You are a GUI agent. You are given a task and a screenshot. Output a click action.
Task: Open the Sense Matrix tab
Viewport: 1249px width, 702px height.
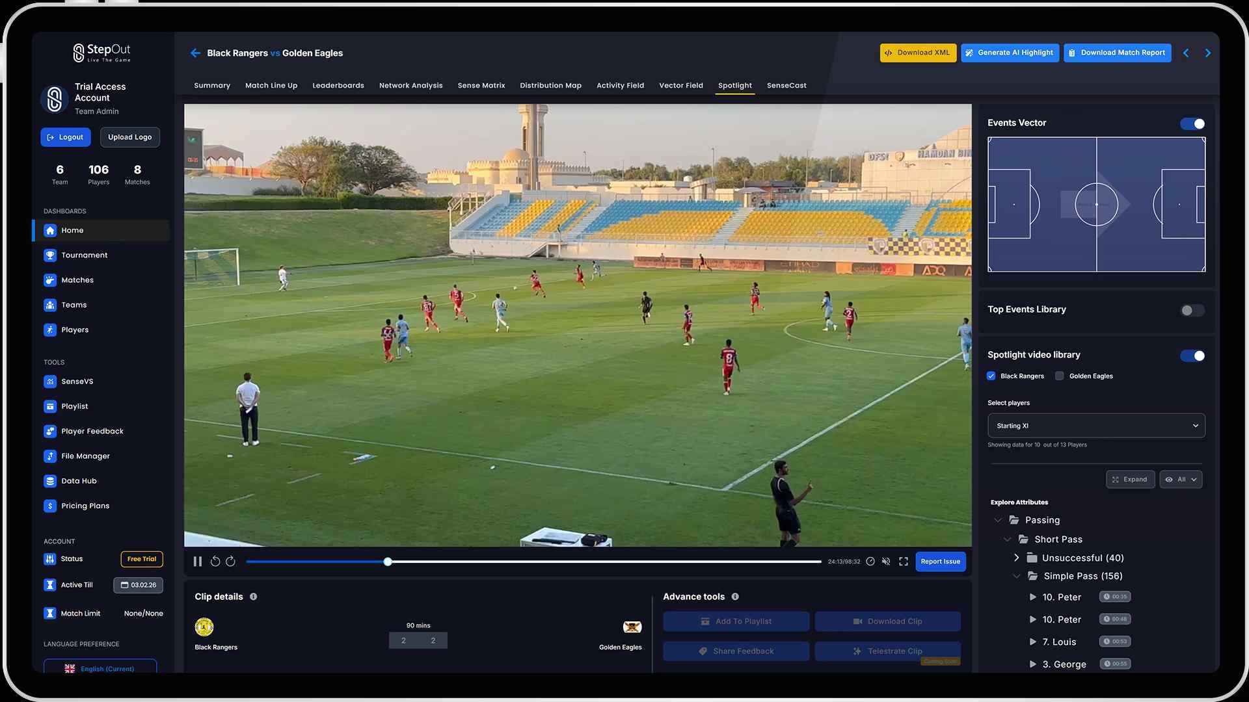click(481, 86)
